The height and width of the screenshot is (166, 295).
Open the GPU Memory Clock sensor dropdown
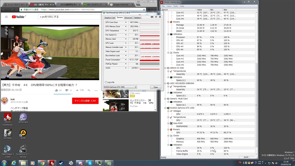tap(126, 26)
